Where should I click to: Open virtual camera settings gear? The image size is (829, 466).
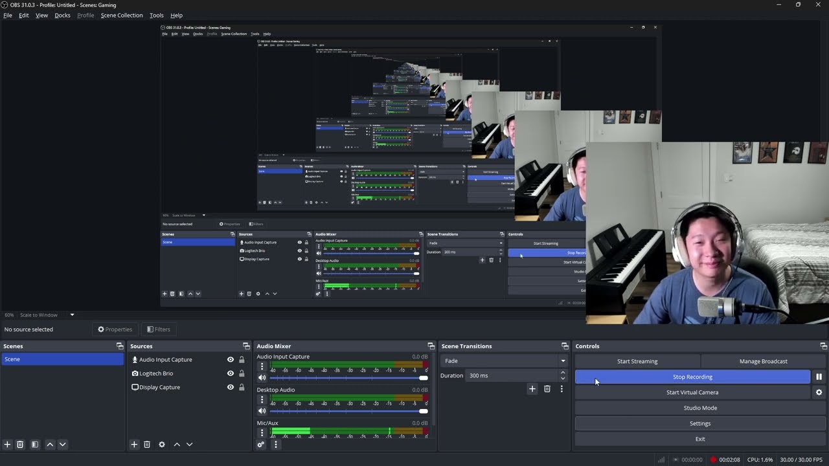click(x=819, y=392)
